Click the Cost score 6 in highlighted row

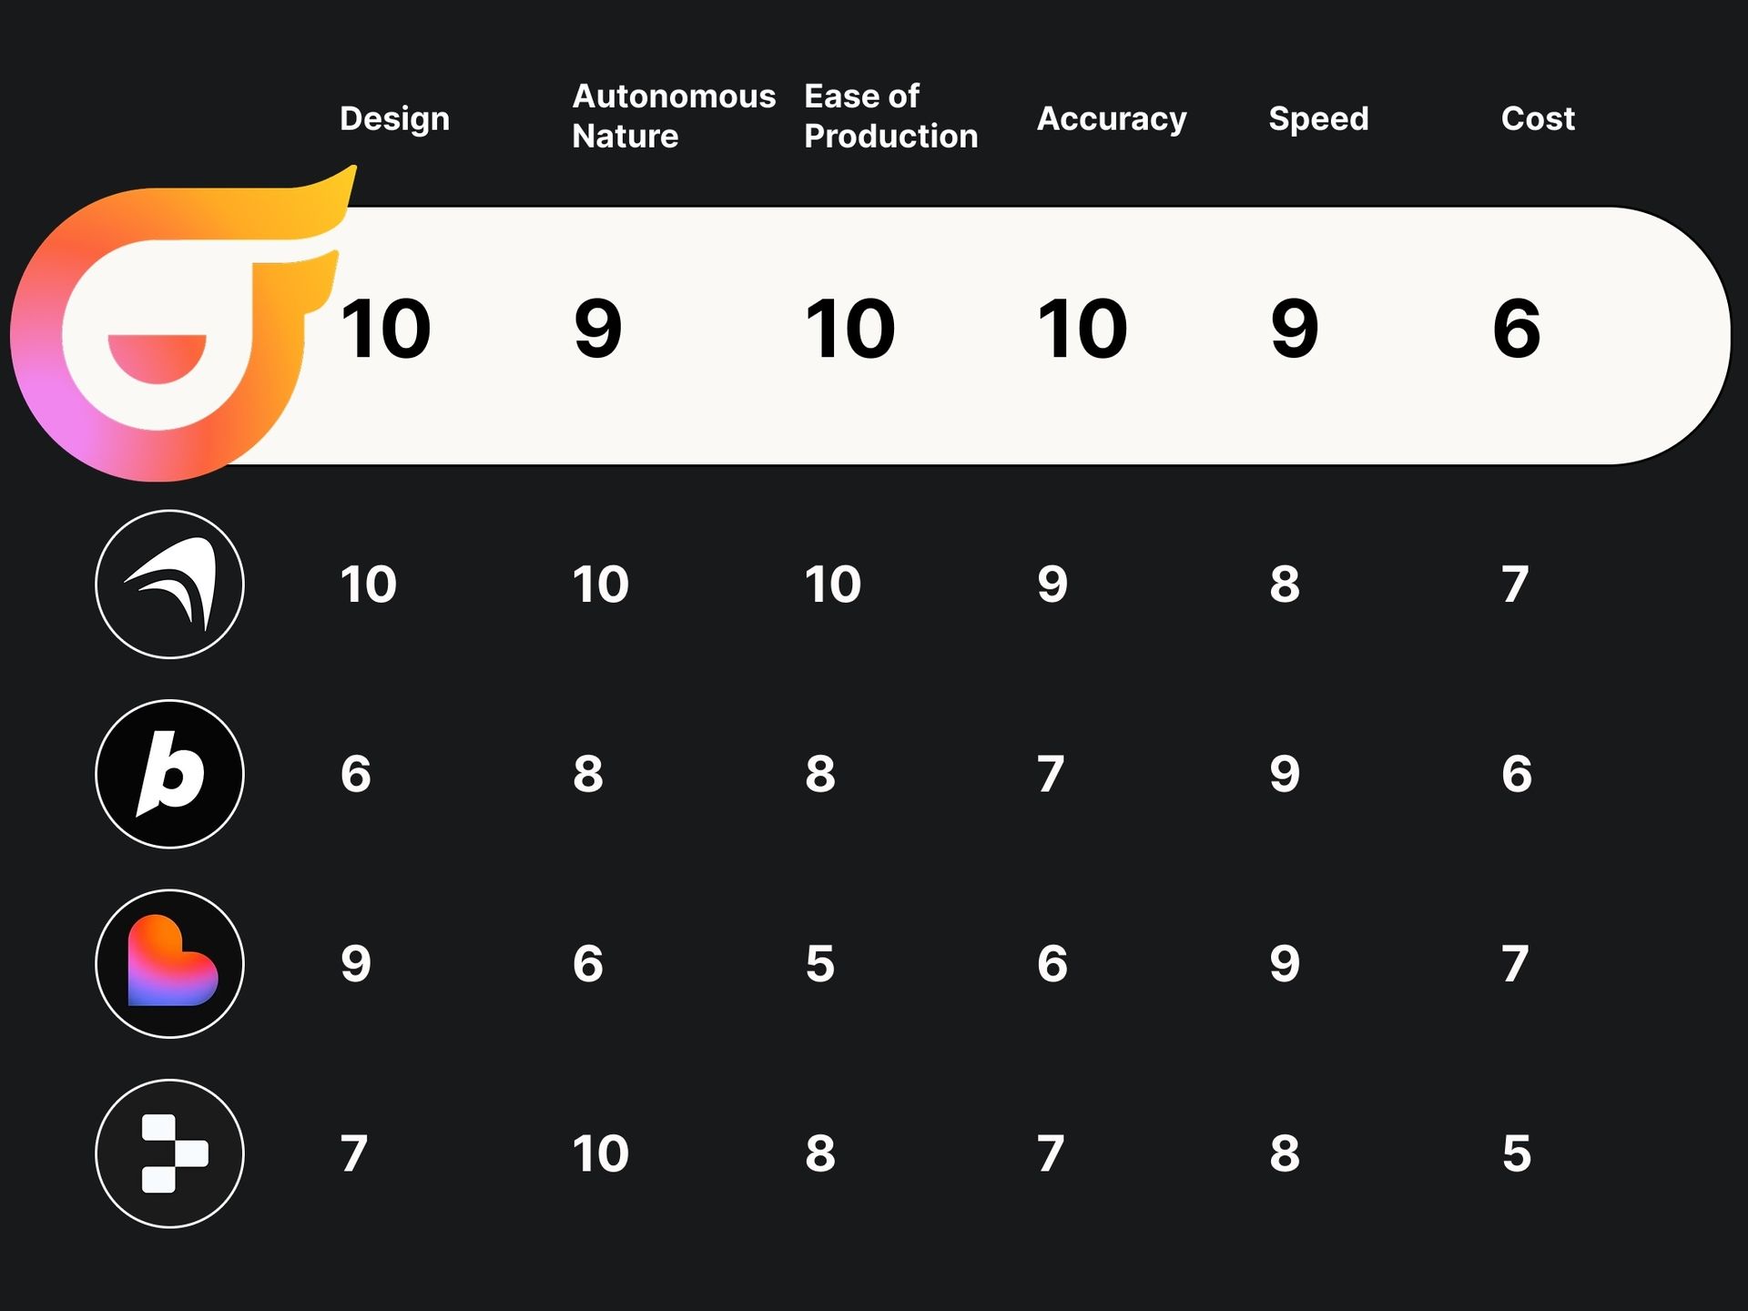1517,329
